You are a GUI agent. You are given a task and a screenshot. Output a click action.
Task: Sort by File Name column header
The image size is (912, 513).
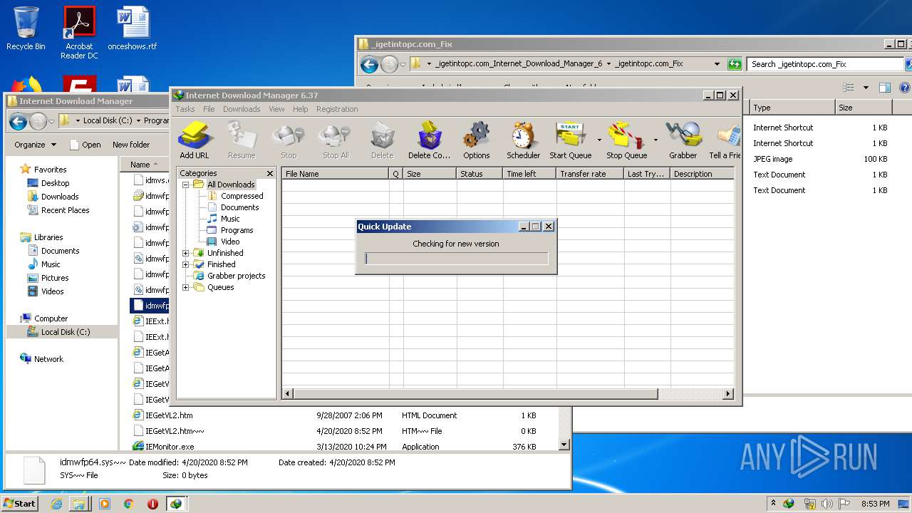335,174
